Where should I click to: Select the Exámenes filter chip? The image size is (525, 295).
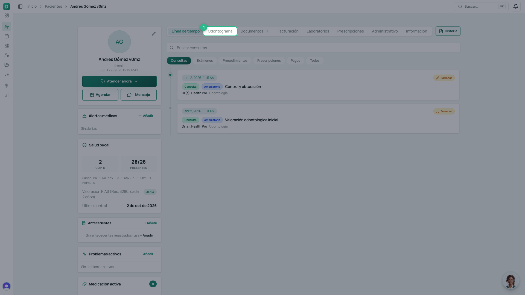pyautogui.click(x=205, y=61)
